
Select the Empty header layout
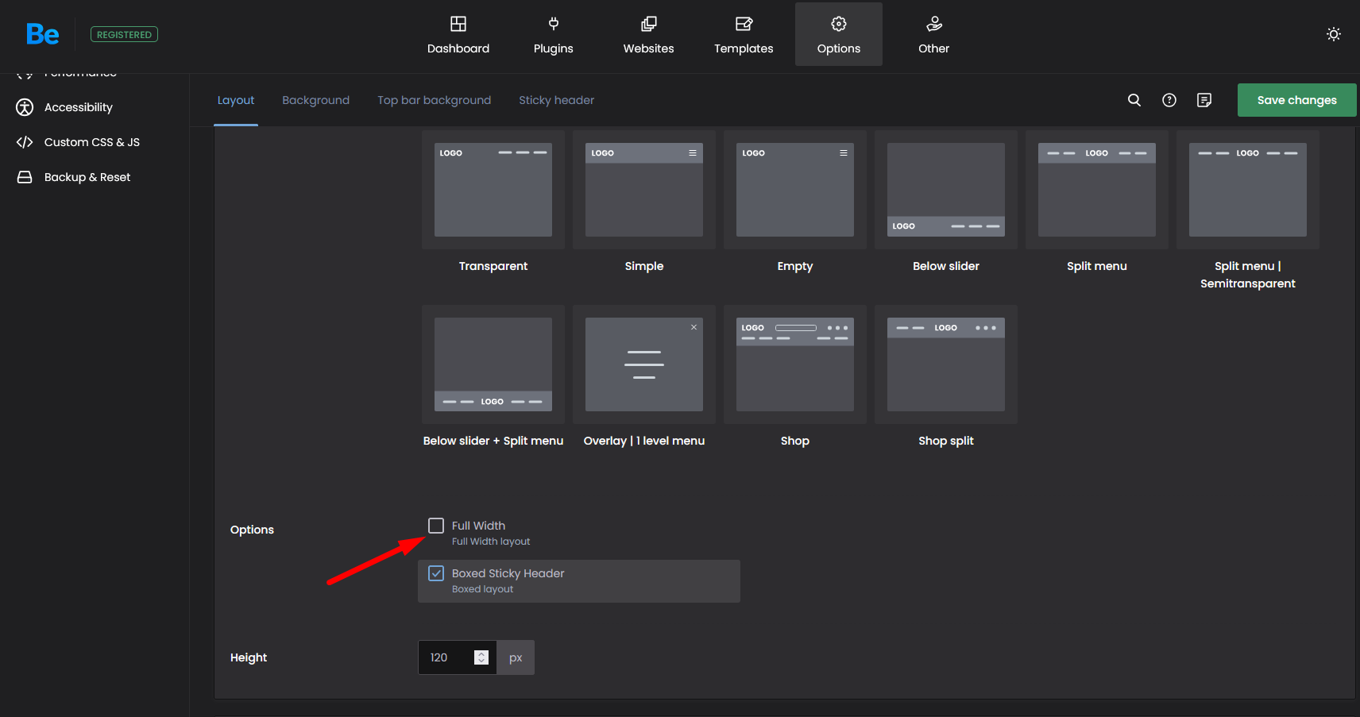tap(795, 190)
